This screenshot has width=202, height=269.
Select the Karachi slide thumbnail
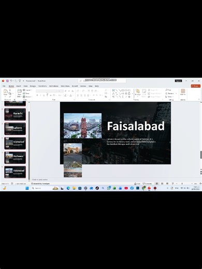[x=15, y=114]
